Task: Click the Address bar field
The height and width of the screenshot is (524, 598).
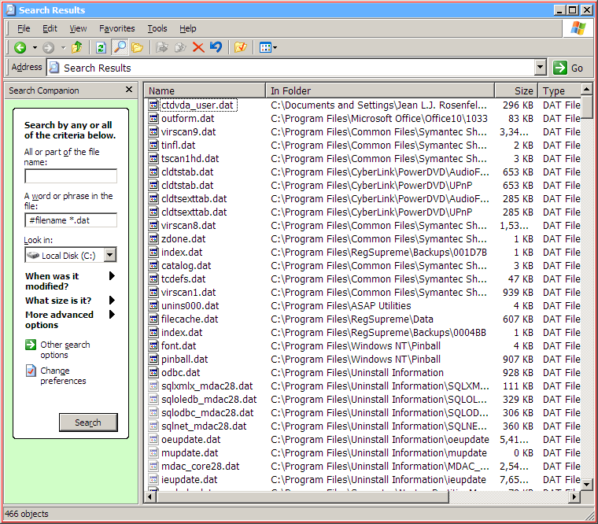Action: [291, 68]
